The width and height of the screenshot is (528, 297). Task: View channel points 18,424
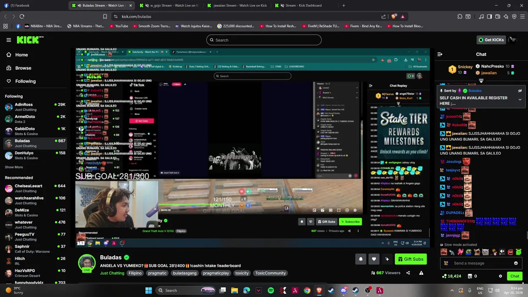point(451,276)
